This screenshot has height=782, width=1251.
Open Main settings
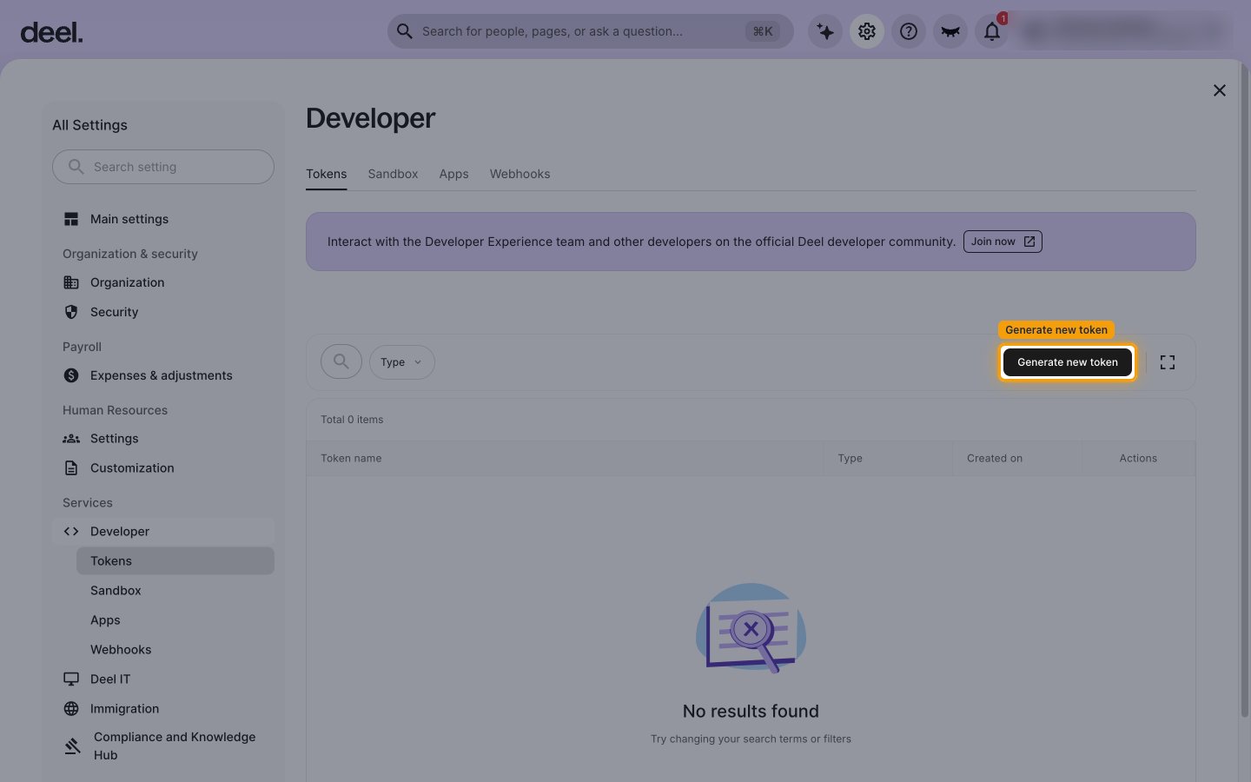(x=163, y=219)
